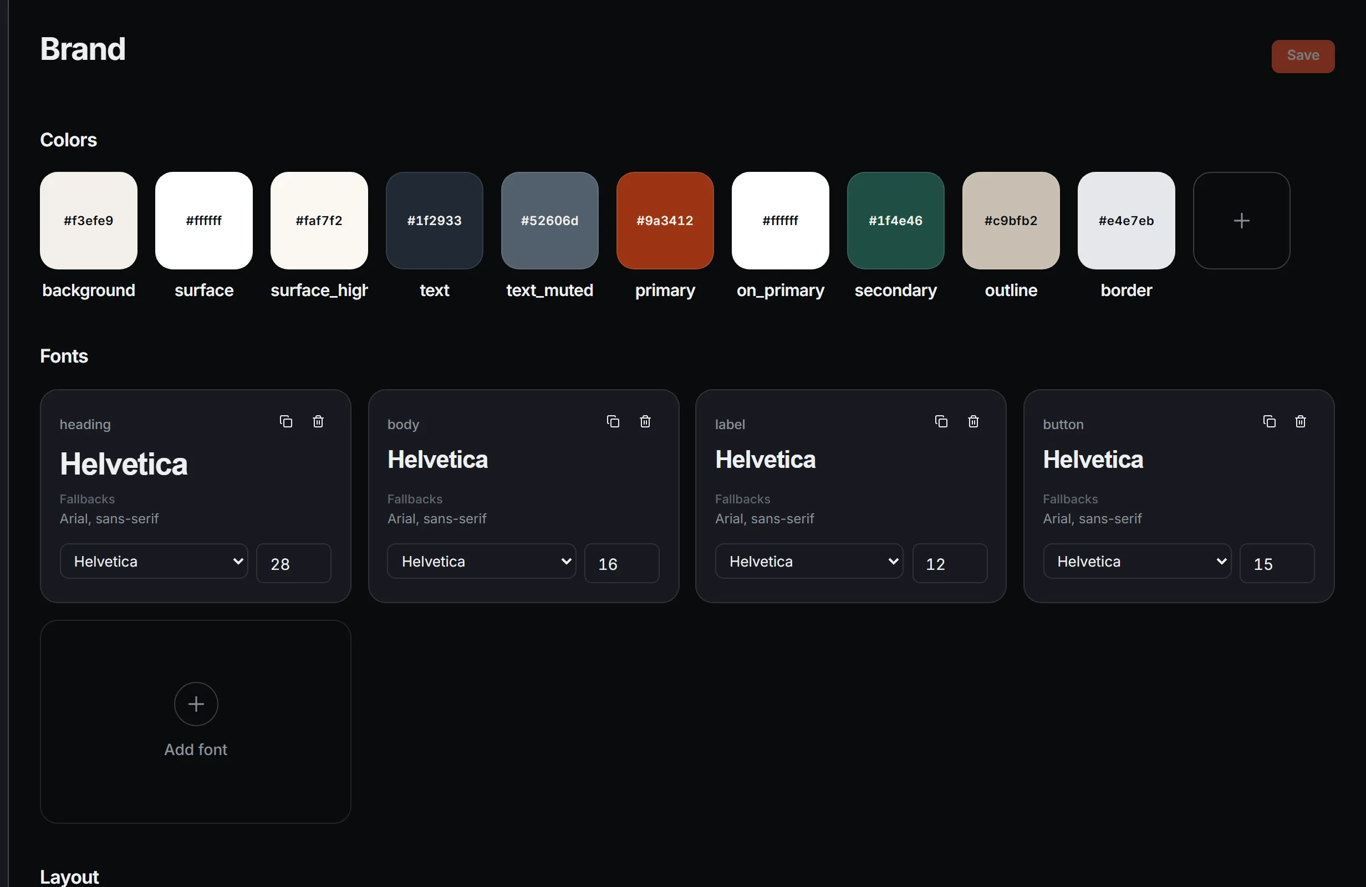The image size is (1366, 887).
Task: Click the "text_muted" color name label
Action: tap(550, 290)
